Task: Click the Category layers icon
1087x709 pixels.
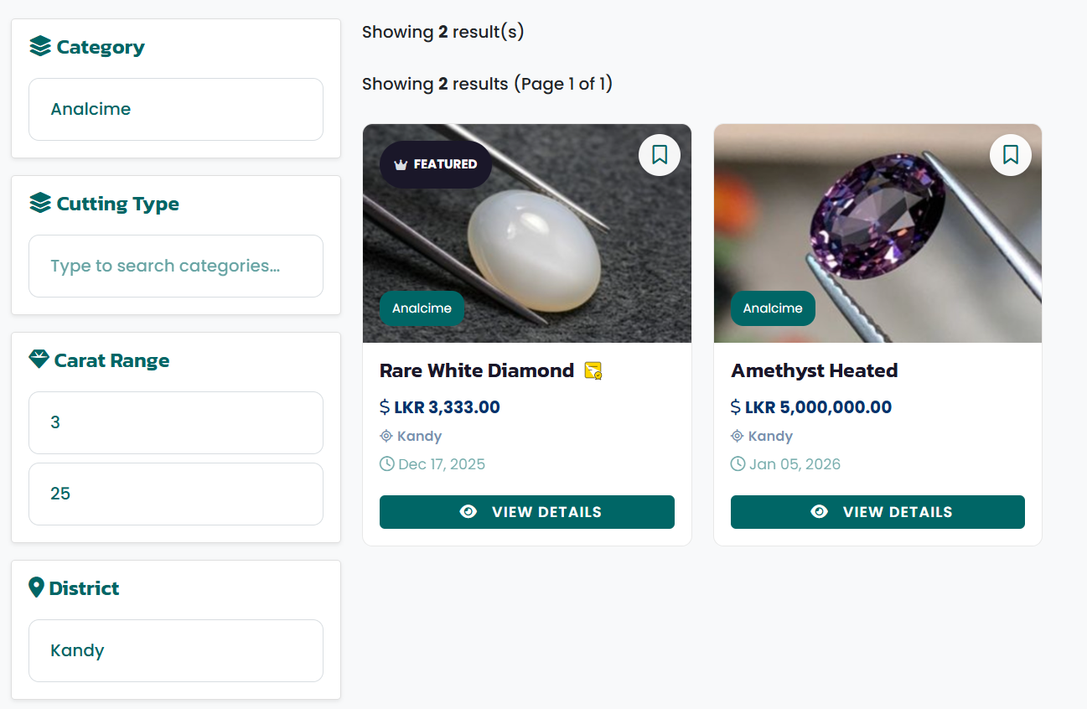Action: tap(40, 47)
